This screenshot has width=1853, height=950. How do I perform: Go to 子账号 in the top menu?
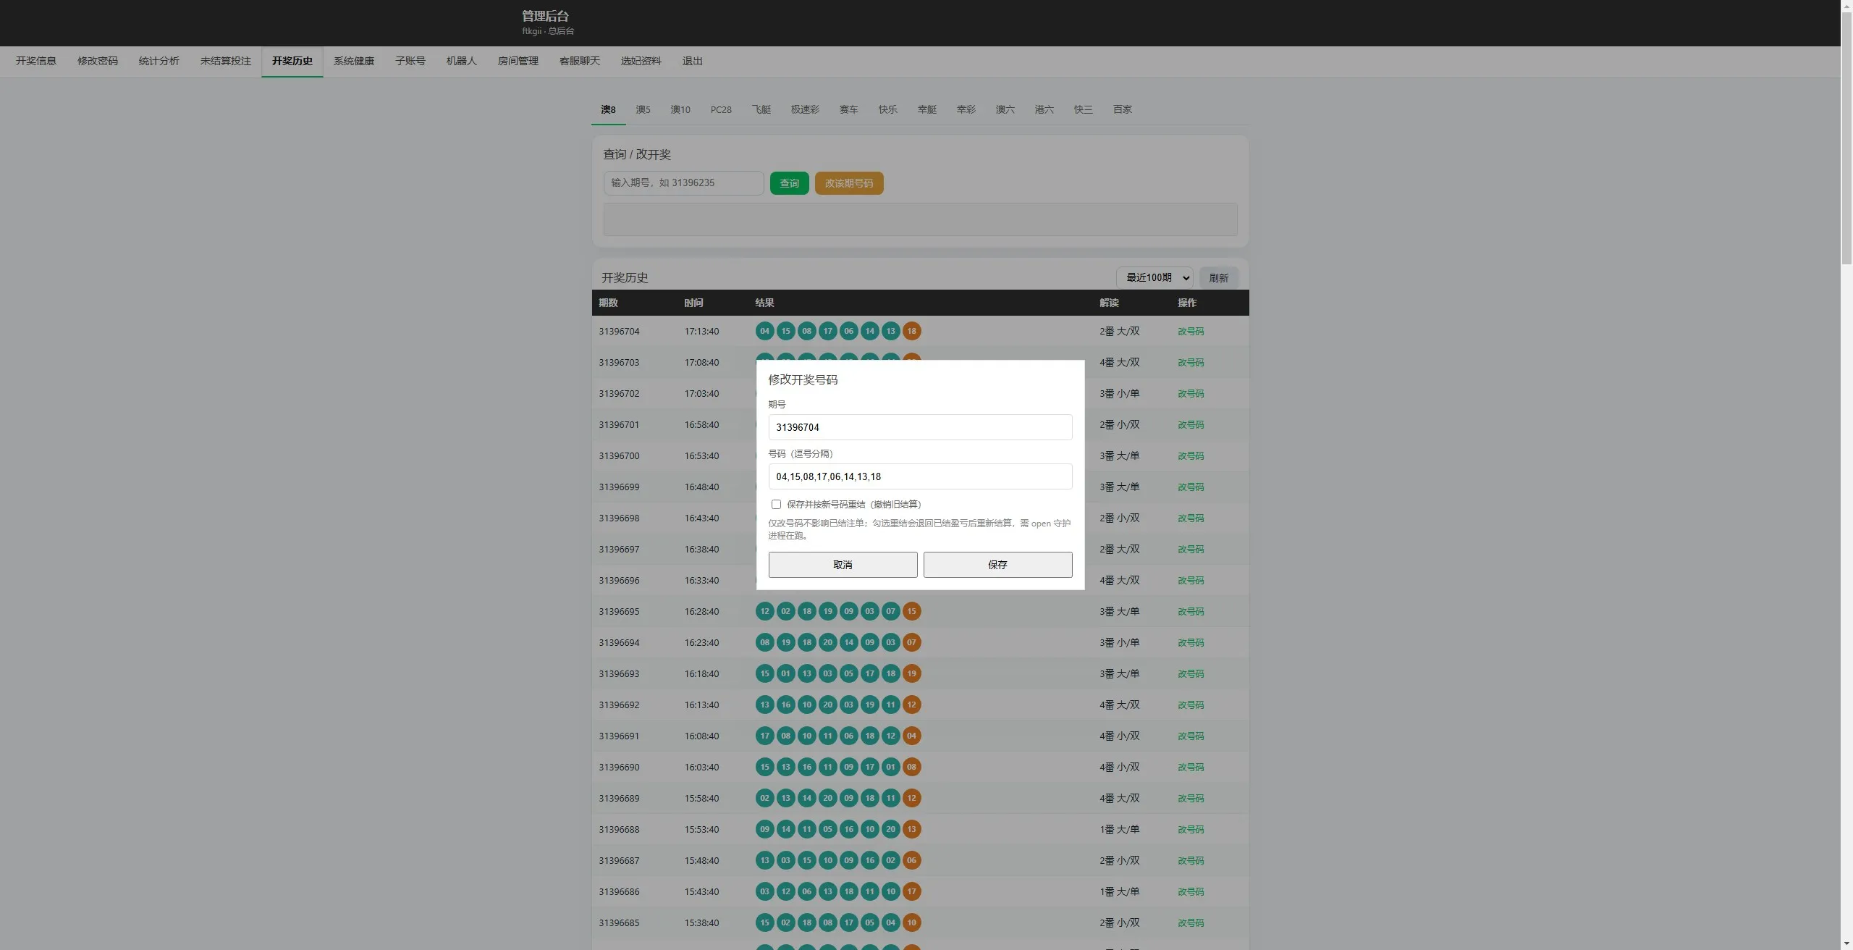(410, 61)
